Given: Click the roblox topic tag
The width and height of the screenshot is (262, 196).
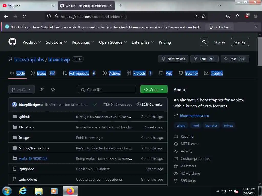Looking at the screenshot, I should pos(228,126).
